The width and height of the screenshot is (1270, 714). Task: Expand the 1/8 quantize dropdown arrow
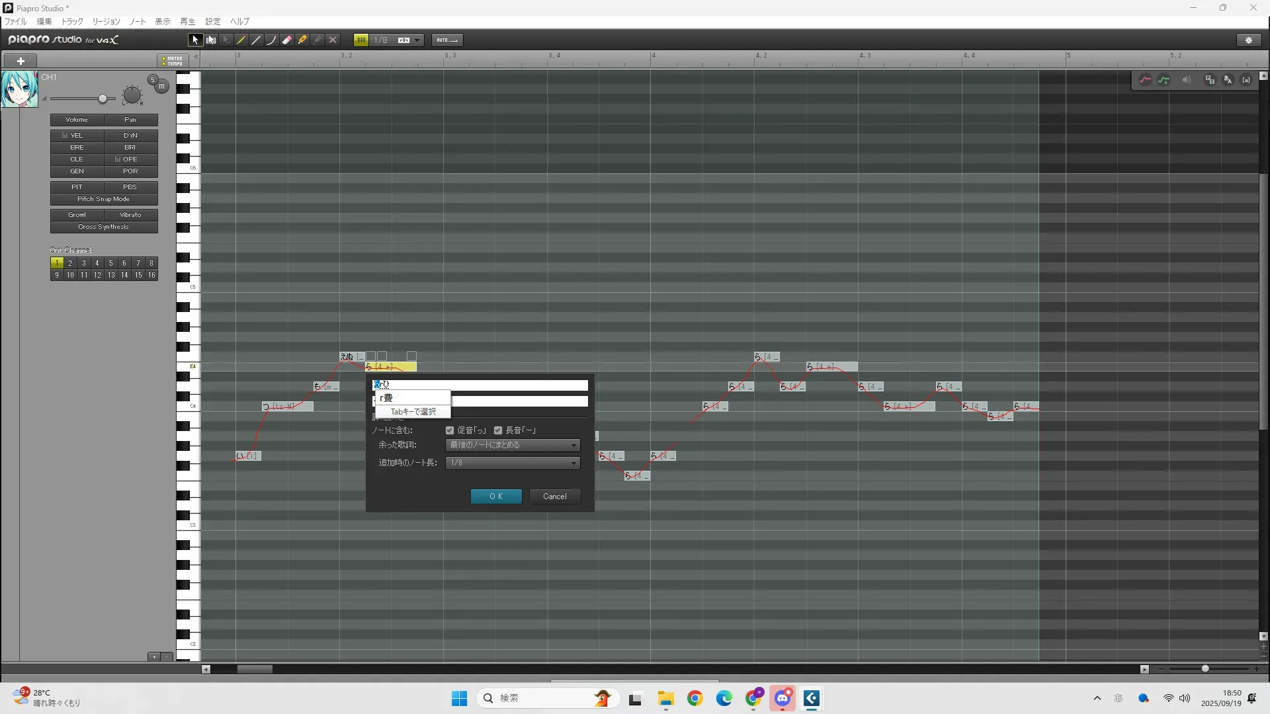(417, 40)
